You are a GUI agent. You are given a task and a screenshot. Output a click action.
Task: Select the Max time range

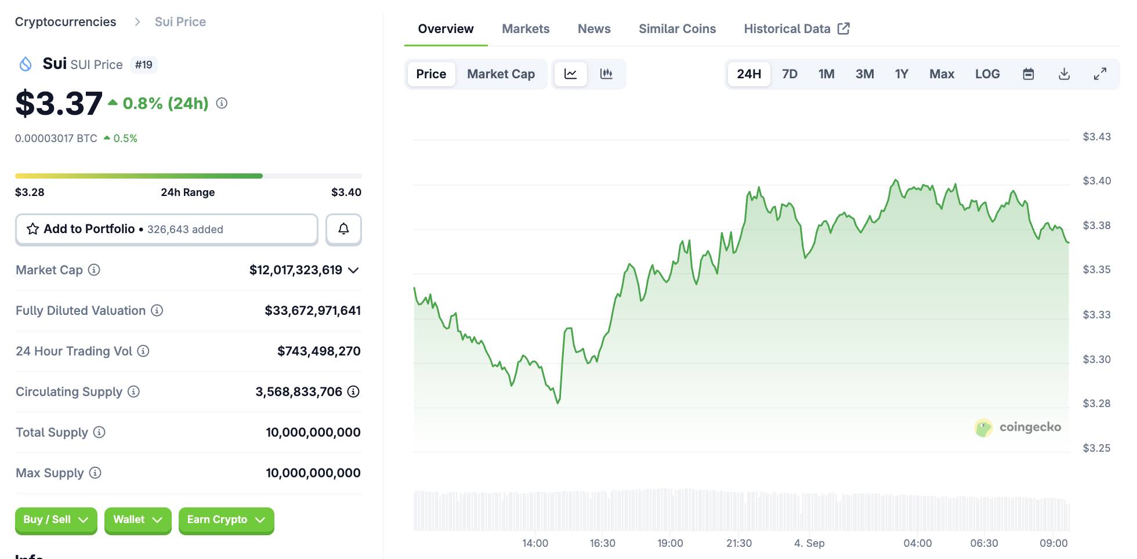coord(942,74)
